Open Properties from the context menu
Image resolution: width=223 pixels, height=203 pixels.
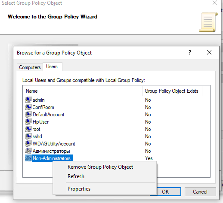(x=79, y=189)
